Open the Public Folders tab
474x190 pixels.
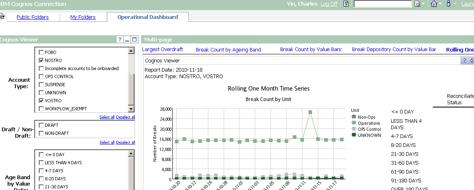[33, 17]
